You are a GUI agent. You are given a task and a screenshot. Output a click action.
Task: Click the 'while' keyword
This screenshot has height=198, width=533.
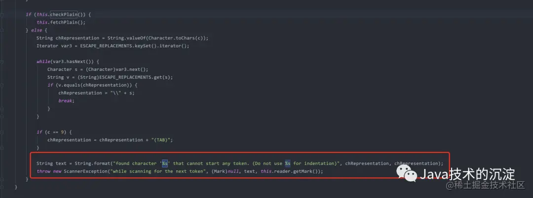click(43, 62)
